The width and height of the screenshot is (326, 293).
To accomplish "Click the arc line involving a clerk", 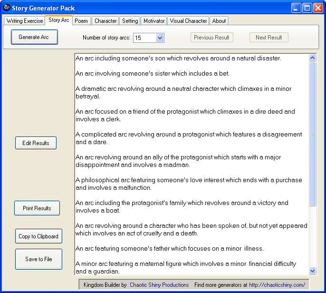I will 185,115.
